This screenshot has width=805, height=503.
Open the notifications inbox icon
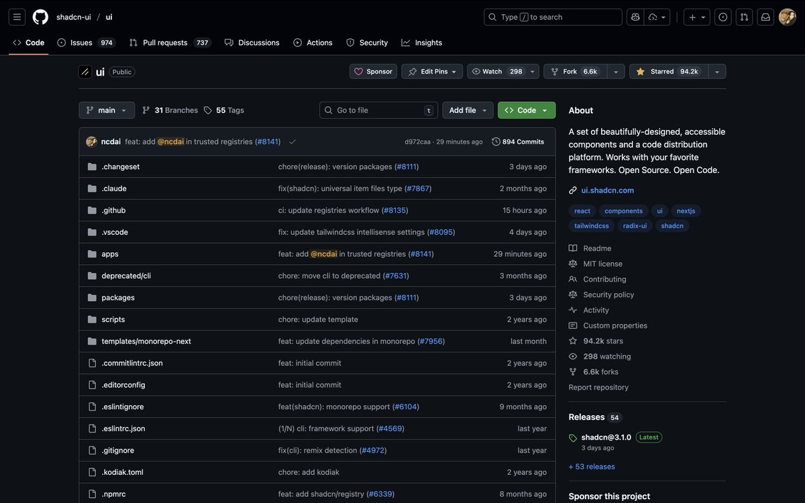[765, 17]
